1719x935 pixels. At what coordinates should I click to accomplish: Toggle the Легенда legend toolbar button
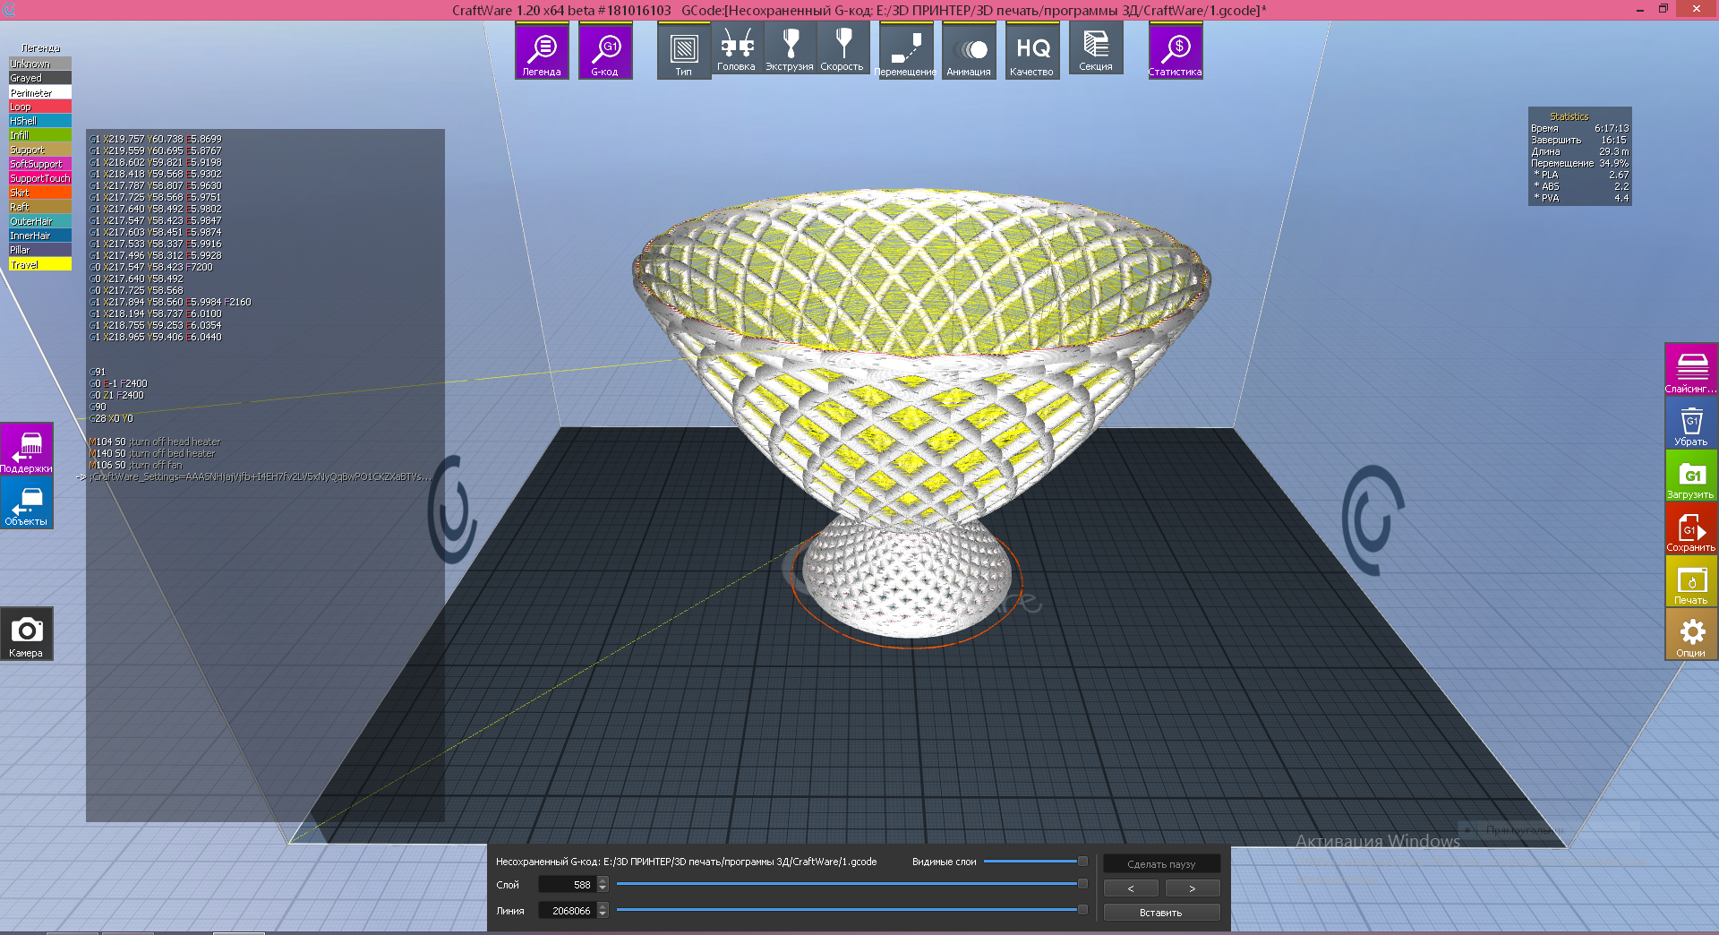(x=542, y=52)
